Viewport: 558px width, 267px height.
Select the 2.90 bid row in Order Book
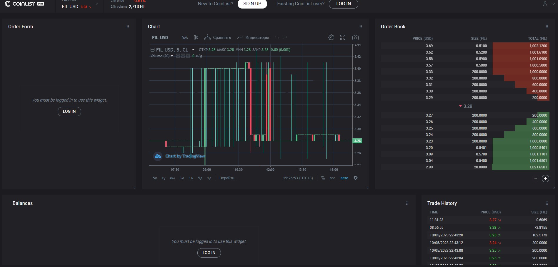click(x=465, y=167)
